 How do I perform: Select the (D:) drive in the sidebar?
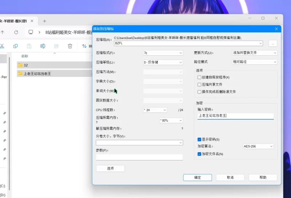3,195
